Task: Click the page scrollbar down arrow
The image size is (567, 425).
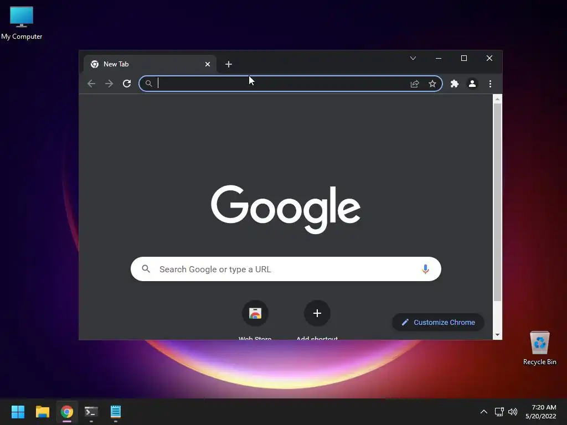Action: click(x=498, y=335)
